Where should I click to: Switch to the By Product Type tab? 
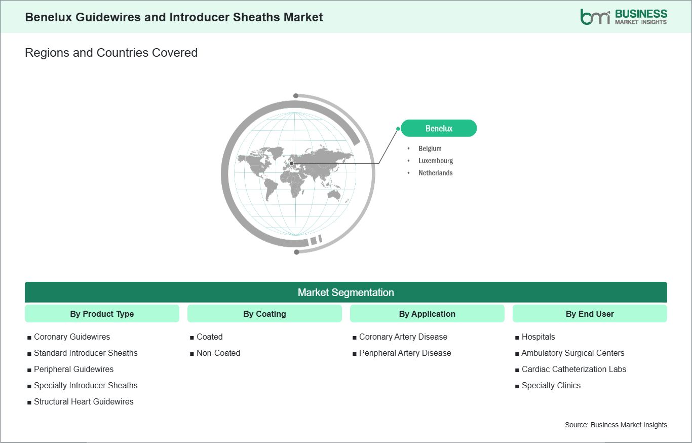(x=102, y=314)
